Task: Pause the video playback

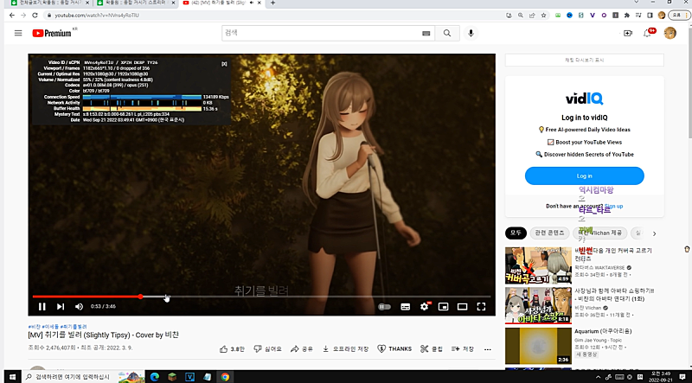Action: pos(40,306)
